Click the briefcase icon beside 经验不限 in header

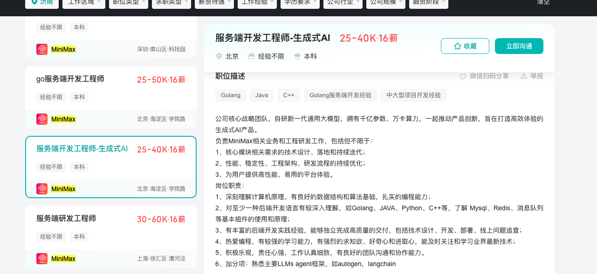252,56
